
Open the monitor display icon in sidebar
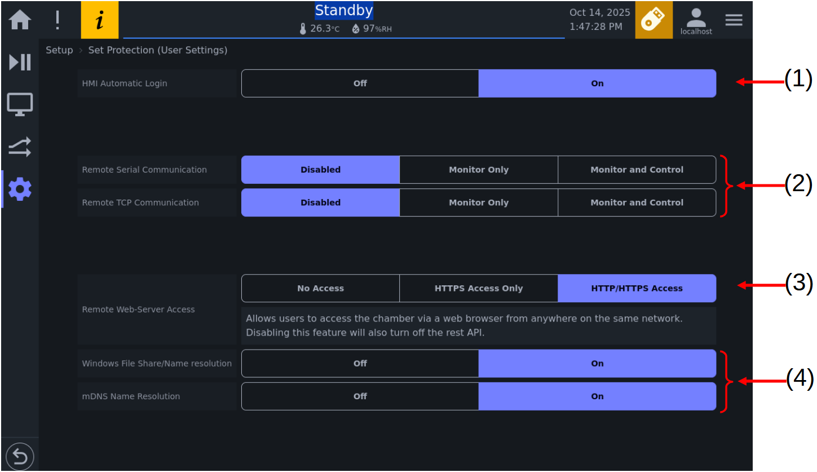pyautogui.click(x=20, y=104)
